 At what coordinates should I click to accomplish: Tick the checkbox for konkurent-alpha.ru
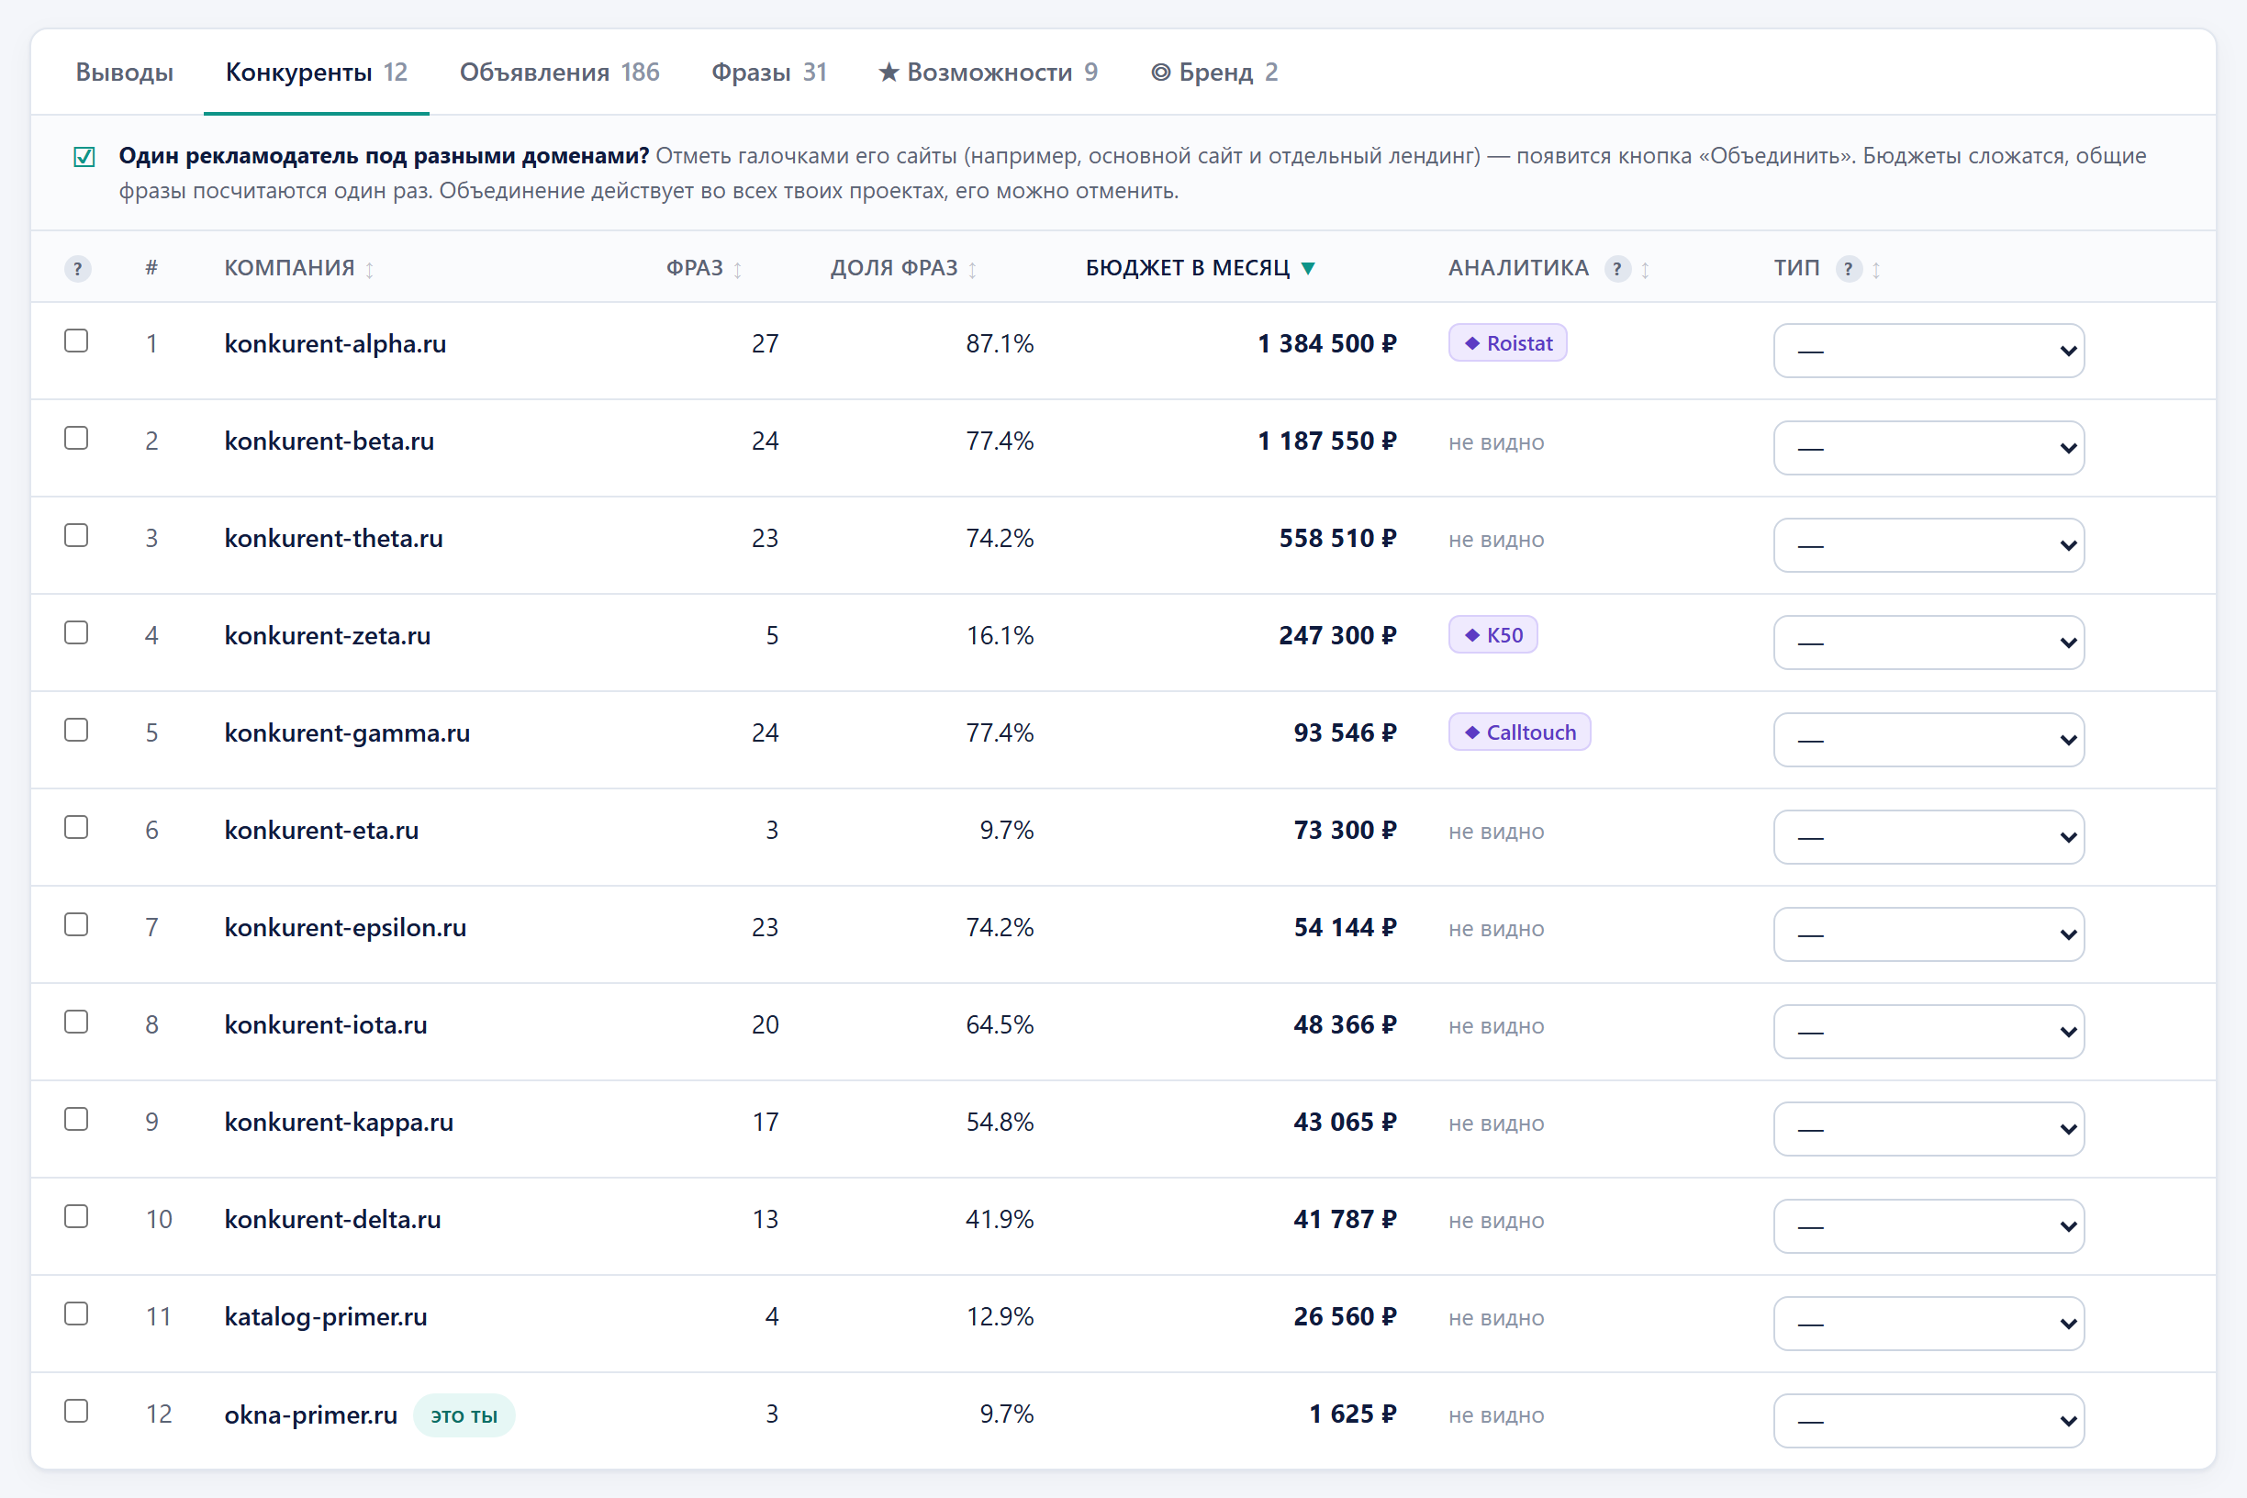click(x=76, y=341)
